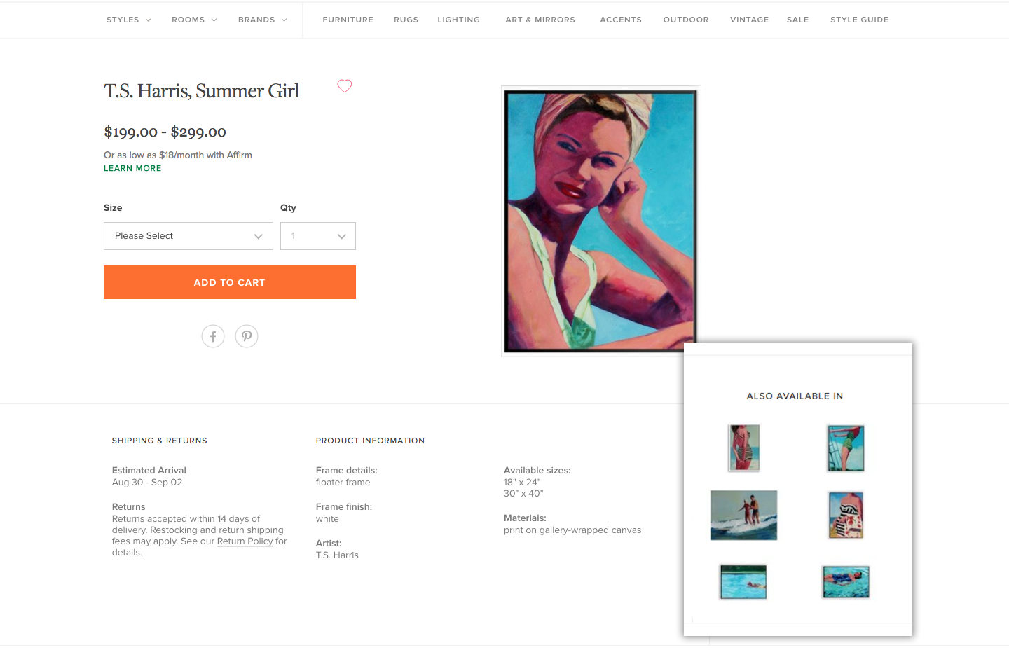Select the surfing couple artwork thumbnail

pos(744,515)
